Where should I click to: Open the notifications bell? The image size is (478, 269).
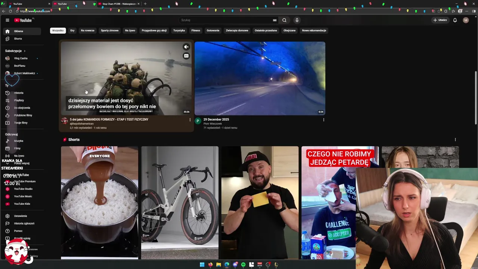click(x=455, y=20)
